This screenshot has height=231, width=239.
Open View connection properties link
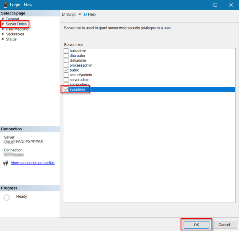32,163
